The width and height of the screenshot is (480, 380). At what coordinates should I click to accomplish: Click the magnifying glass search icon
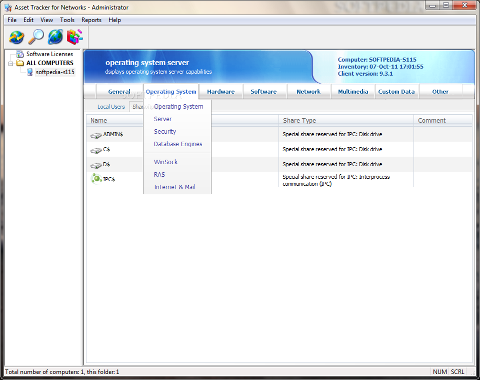click(36, 37)
